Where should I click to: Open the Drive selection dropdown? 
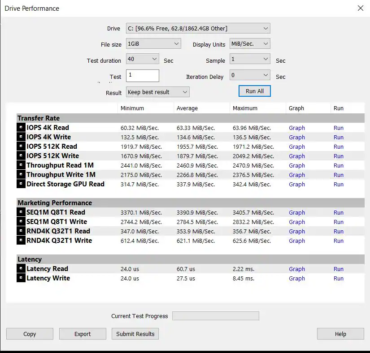[x=198, y=29]
